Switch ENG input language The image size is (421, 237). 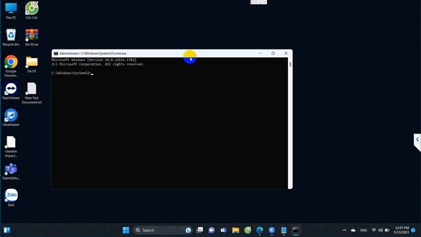[364, 230]
